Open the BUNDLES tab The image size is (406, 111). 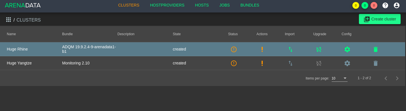click(250, 5)
